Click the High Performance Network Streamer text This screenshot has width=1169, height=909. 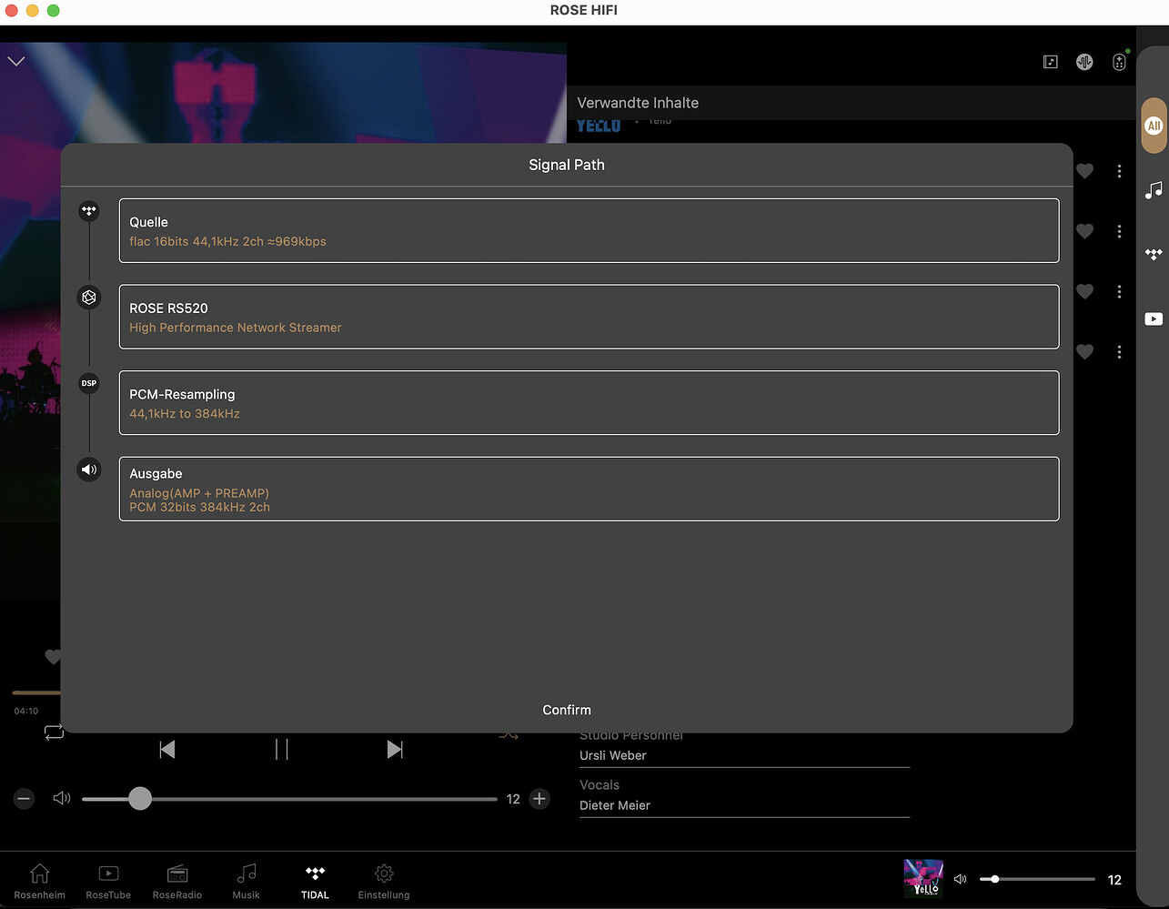point(236,328)
